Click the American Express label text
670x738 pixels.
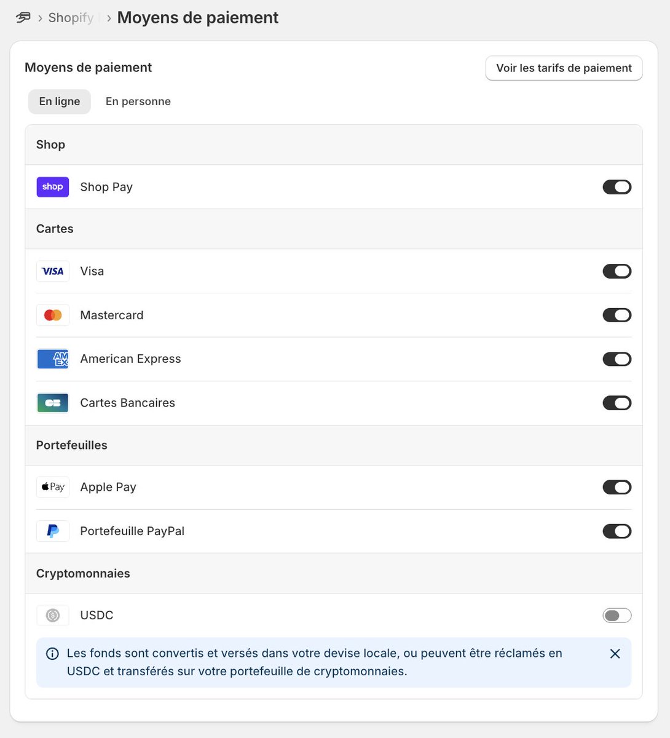[x=130, y=359]
